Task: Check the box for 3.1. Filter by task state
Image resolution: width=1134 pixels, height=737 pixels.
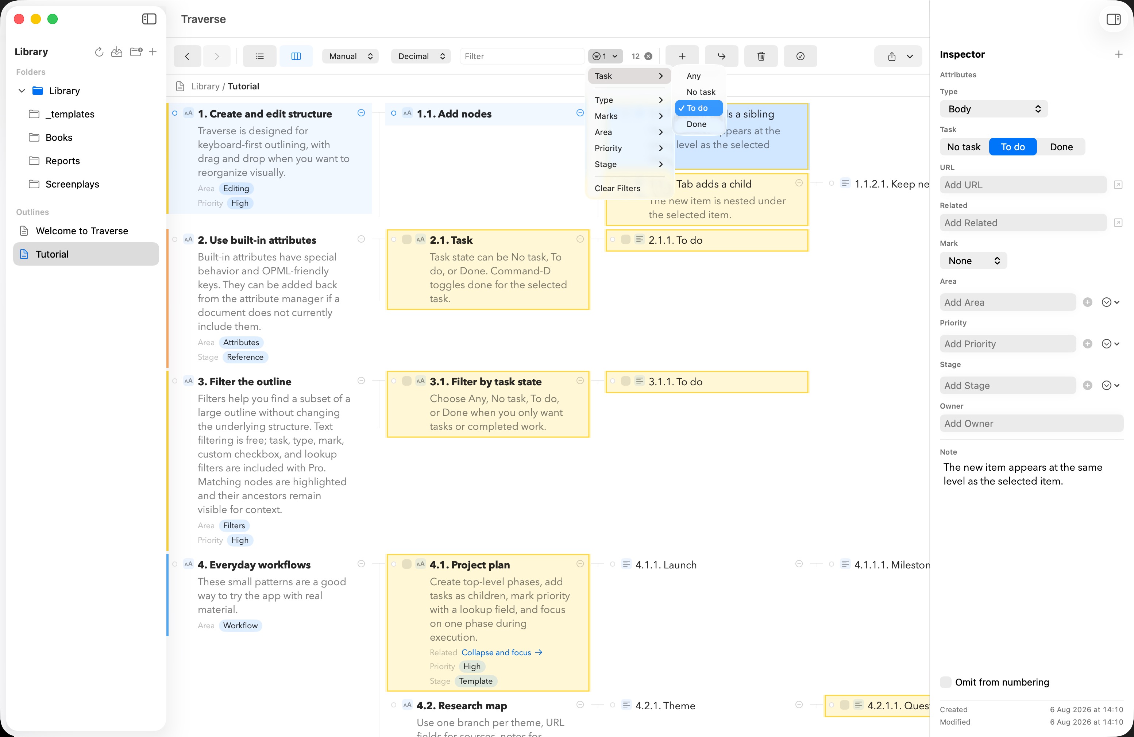Action: point(407,381)
